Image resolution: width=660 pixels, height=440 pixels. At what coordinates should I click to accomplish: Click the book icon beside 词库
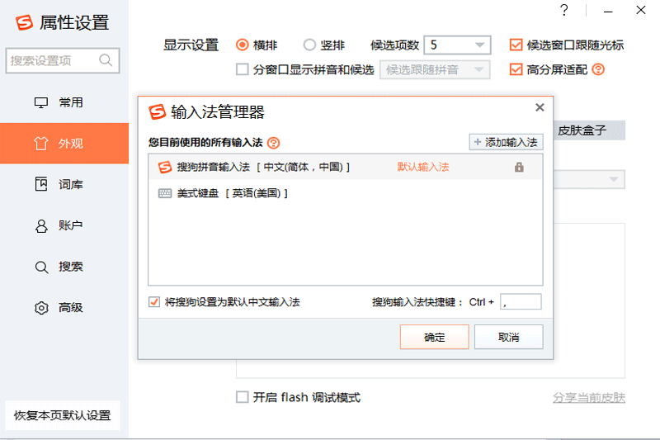click(41, 184)
